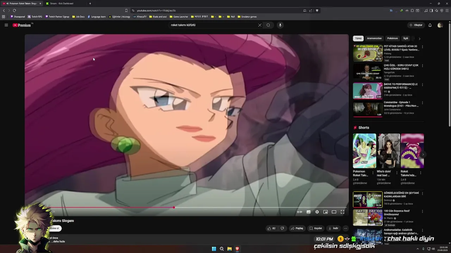Viewport: 451px width, 253px height.
Task: Open more actions ellipsis below the video
Action: tap(346, 228)
